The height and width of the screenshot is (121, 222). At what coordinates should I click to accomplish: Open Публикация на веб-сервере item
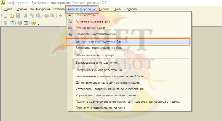[x=95, y=55]
